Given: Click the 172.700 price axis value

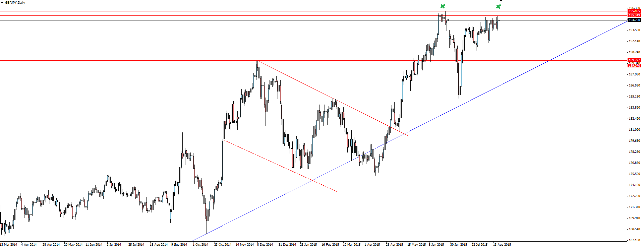Looking at the screenshot, I should [634, 196].
